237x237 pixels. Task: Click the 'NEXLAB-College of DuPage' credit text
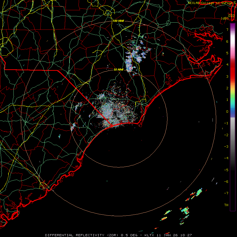(210, 3)
